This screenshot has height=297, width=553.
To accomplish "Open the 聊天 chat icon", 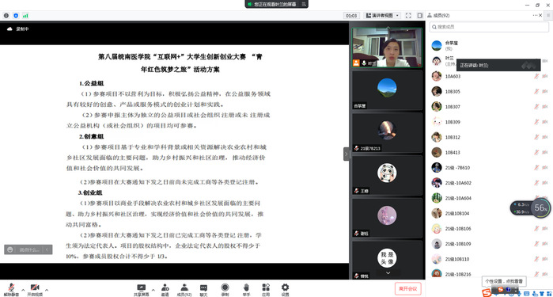I will 203,287.
